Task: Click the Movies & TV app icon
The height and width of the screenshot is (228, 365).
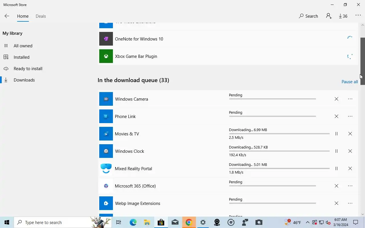Action: 106,134
